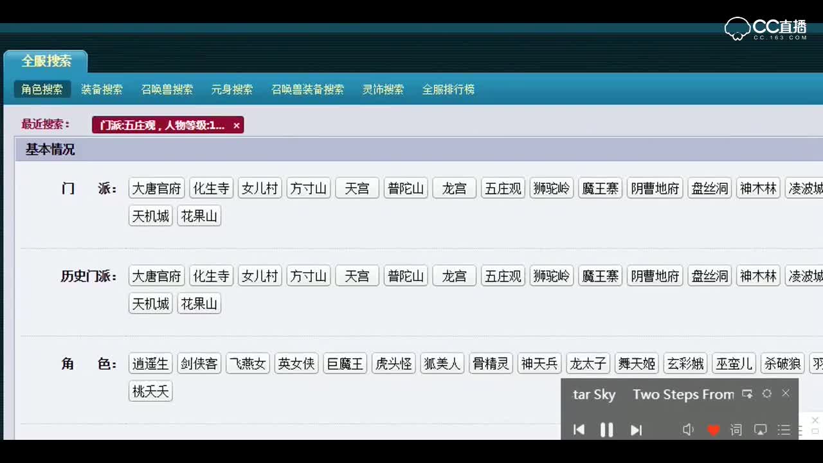
Task: Switch to the 装备搜索 tab
Action: (x=102, y=89)
